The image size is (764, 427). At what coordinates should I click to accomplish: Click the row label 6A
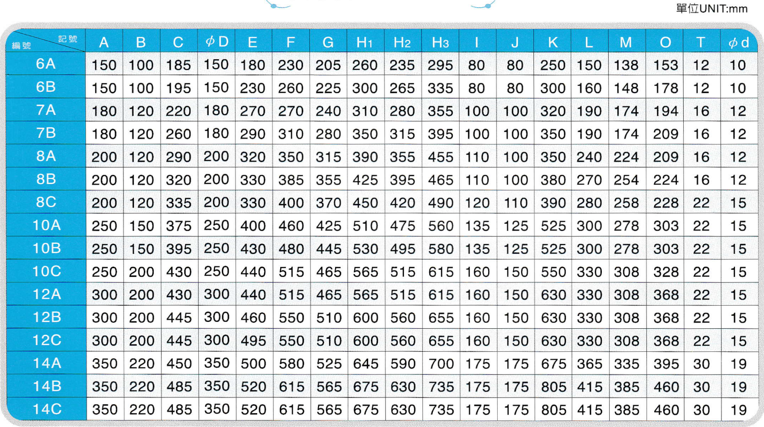46,64
